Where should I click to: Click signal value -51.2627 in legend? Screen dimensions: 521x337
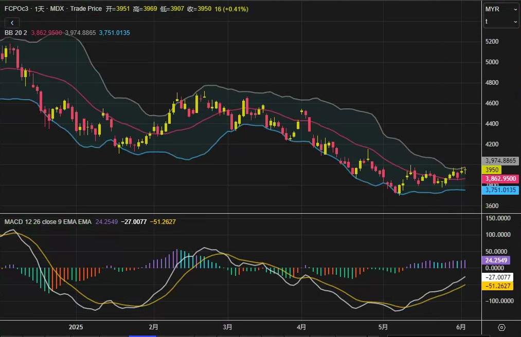pos(163,221)
